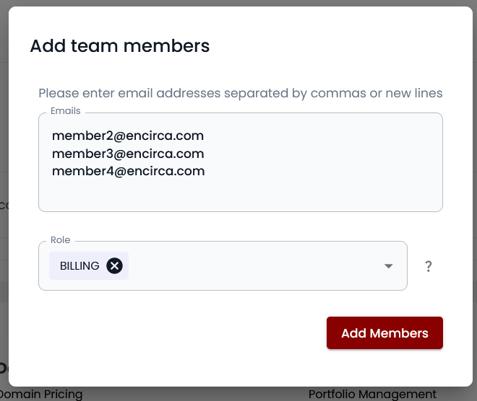Click end of the member4@encirca.com text
This screenshot has width=477, height=401.
tap(205, 171)
